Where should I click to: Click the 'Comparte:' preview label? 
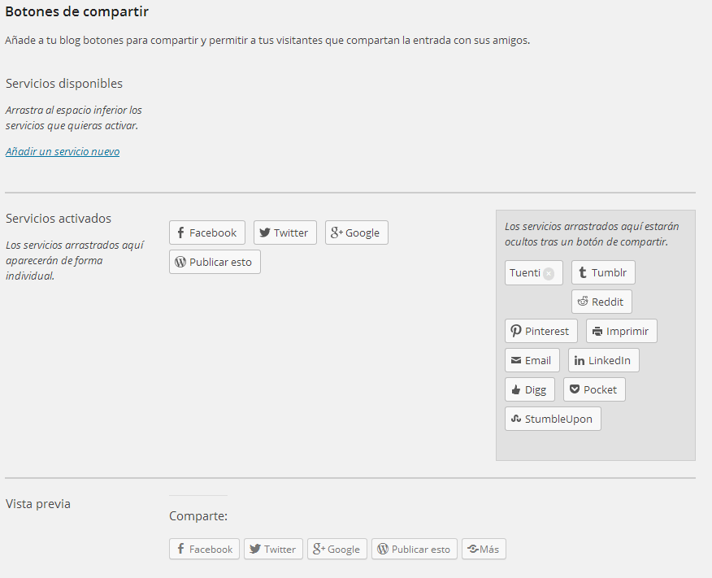point(198,516)
